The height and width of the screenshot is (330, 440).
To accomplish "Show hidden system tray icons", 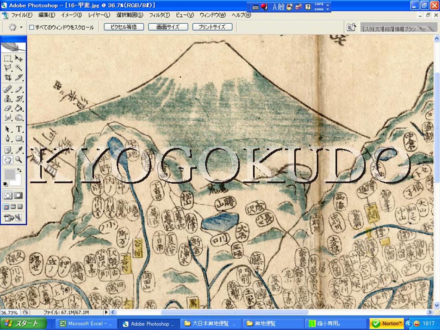I will click(x=409, y=324).
